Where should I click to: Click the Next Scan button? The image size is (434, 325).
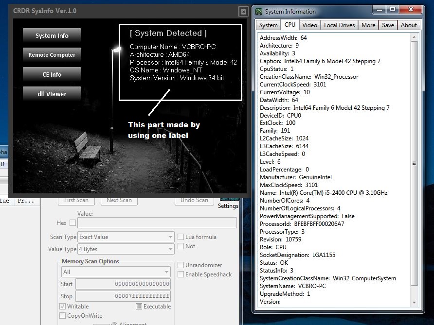point(119,200)
